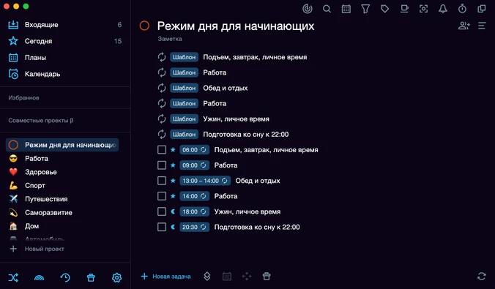
Task: Check the 09:00 Работа task checkbox
Action: (162, 165)
